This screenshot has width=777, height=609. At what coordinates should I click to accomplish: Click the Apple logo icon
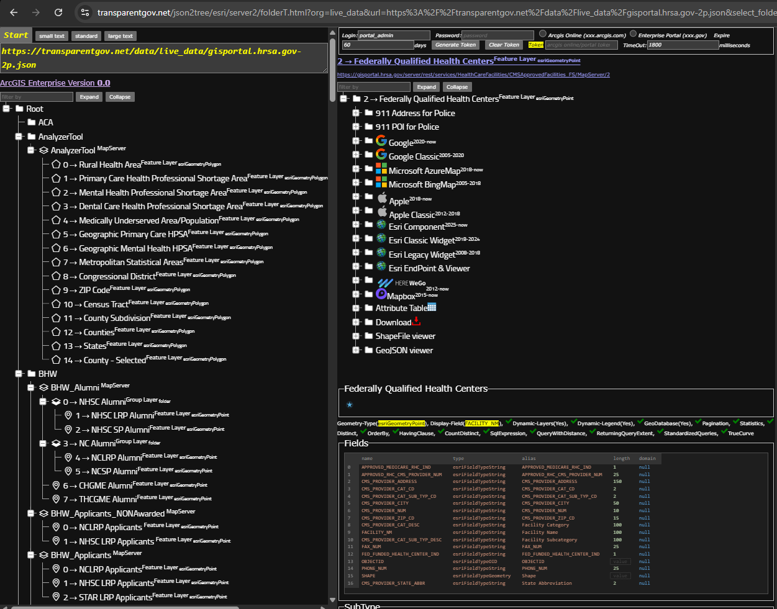(x=382, y=198)
